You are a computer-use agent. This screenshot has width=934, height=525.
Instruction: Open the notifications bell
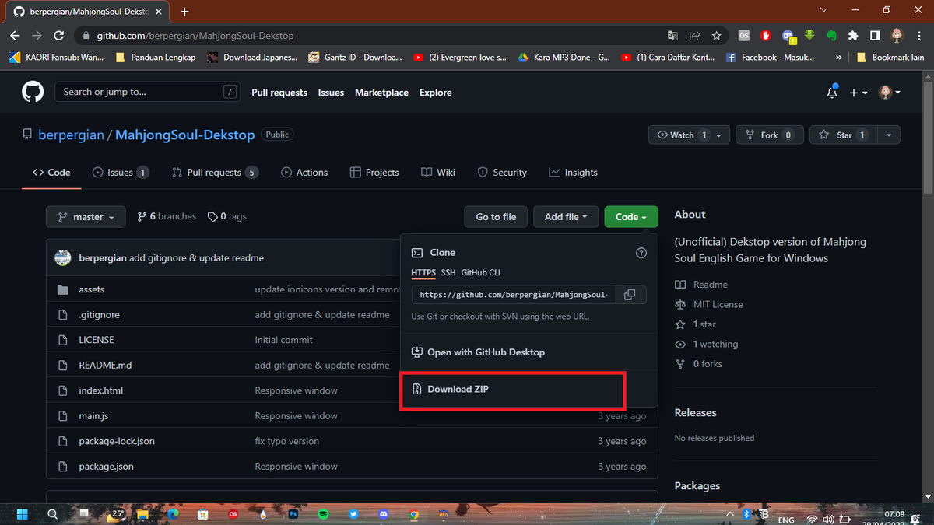coord(832,93)
